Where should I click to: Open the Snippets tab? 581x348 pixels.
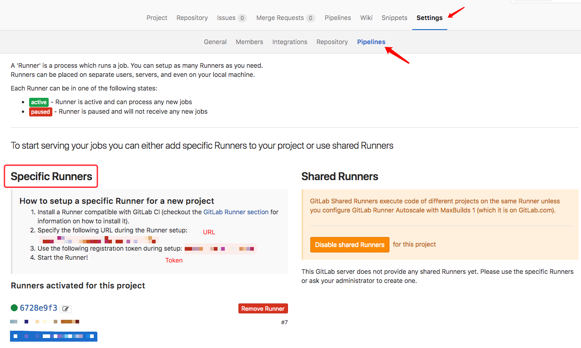[394, 18]
